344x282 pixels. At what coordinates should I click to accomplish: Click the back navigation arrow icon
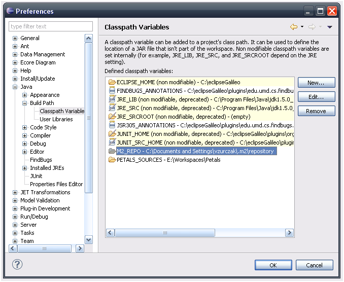click(x=293, y=27)
